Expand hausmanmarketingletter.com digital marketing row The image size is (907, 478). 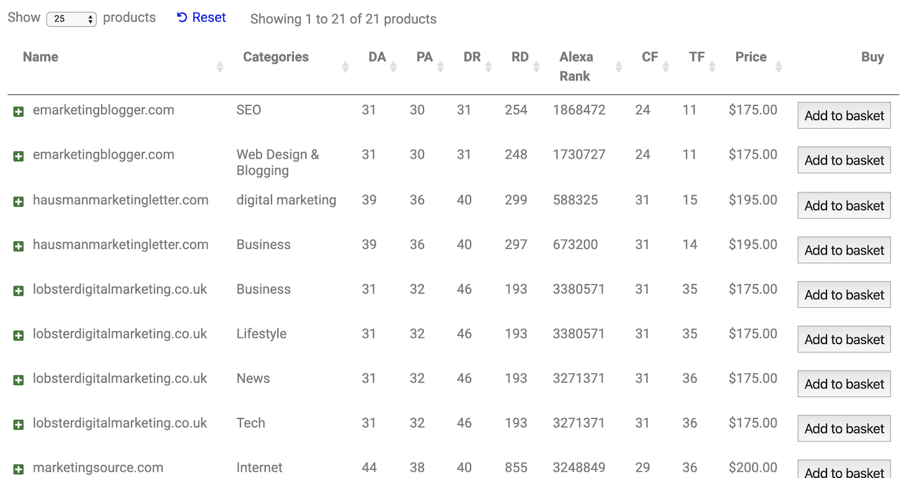click(19, 202)
